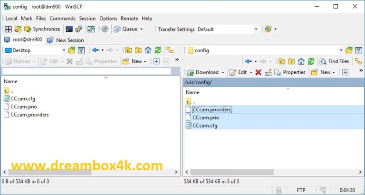The height and width of the screenshot is (195, 365).
Task: Click local directory tree icon
Action: (x=170, y=50)
